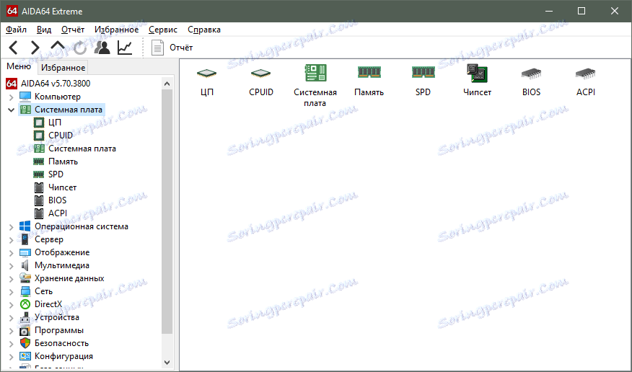Open the Избранное menu in menu bar

pos(116,30)
